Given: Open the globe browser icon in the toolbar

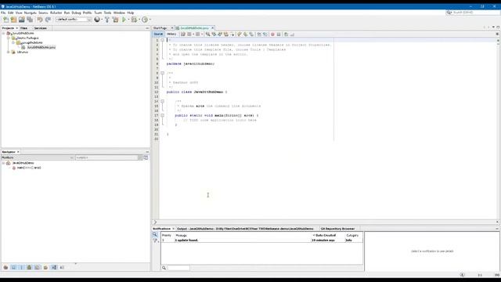Looking at the screenshot, I should click(x=97, y=20).
